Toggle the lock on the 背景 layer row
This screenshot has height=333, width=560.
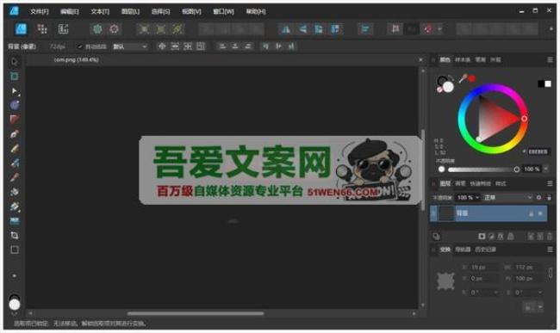pos(531,213)
